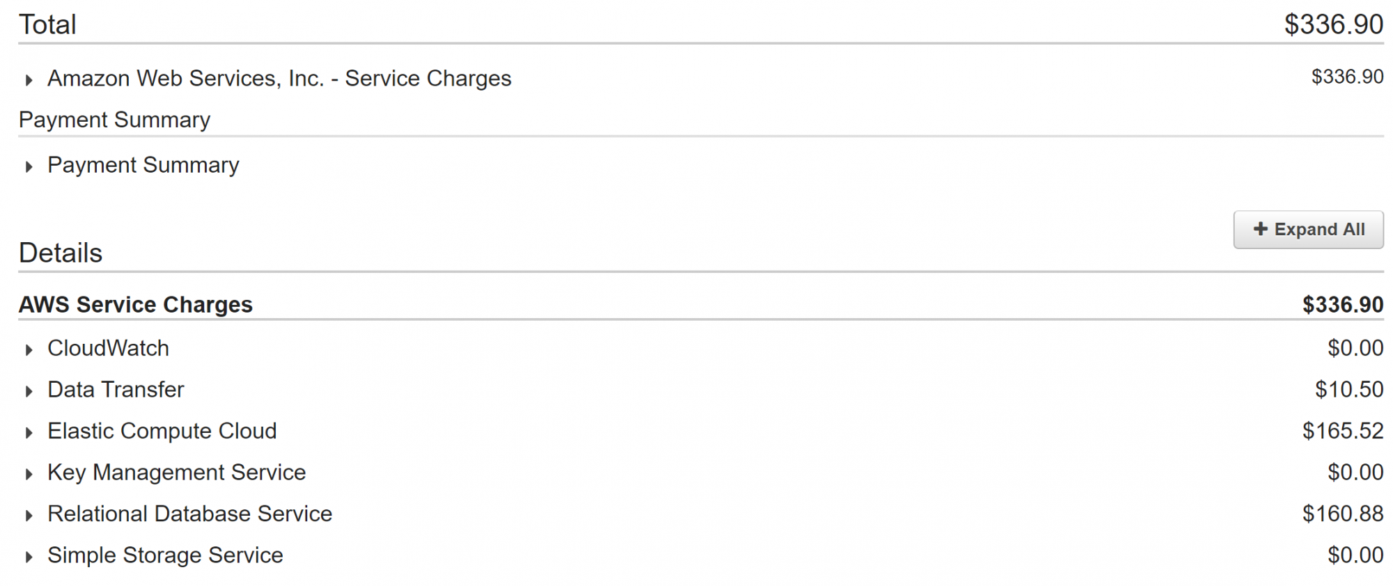Viewport: 1393px width, 586px height.
Task: Click the plus icon on Expand All
Action: coord(1260,229)
